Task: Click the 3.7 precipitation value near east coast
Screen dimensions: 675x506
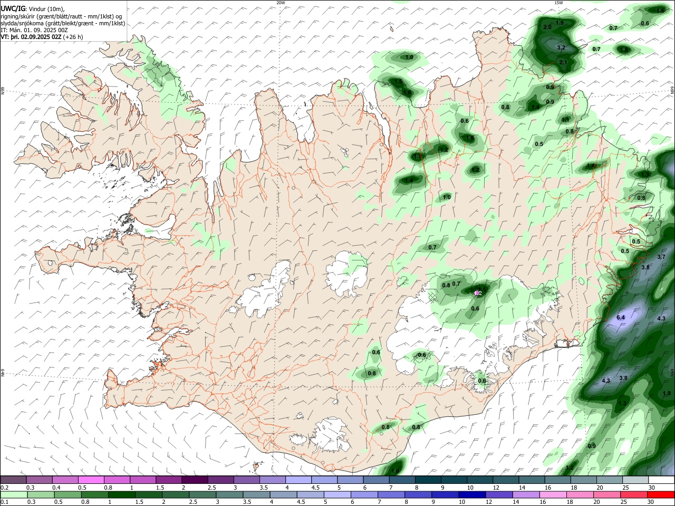Action: pos(662,257)
